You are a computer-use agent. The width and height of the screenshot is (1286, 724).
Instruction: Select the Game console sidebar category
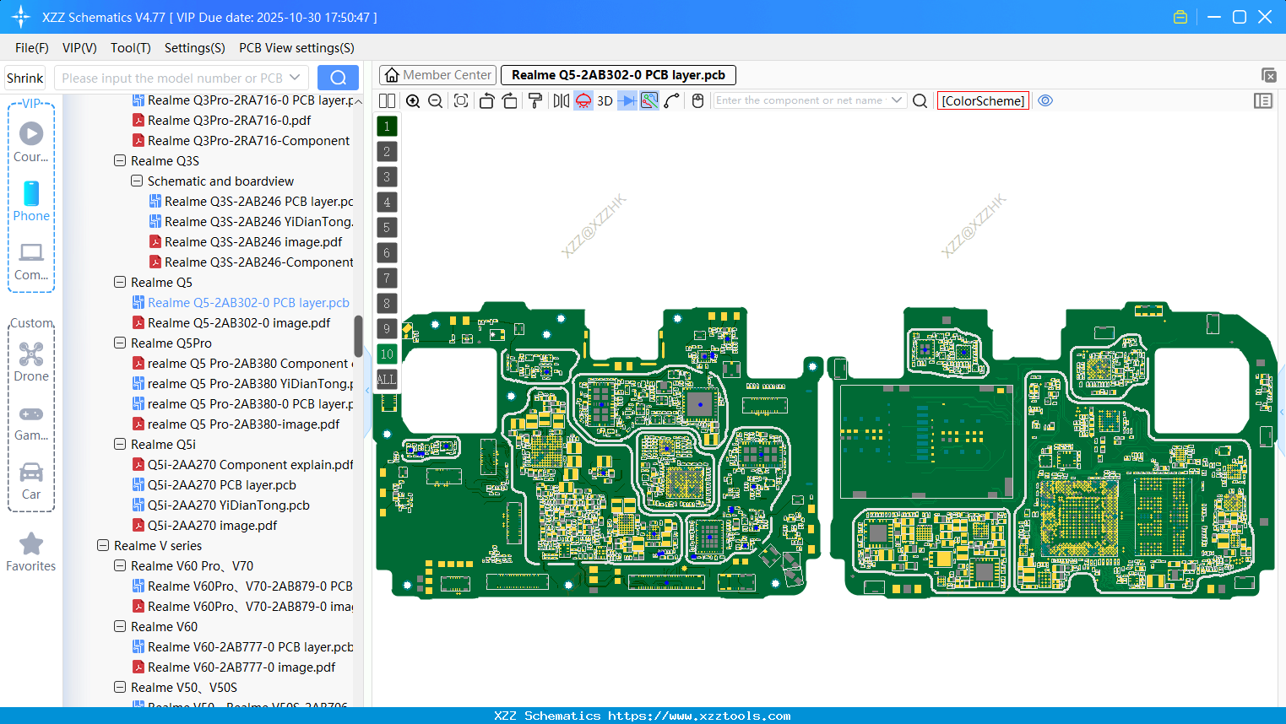pos(31,422)
